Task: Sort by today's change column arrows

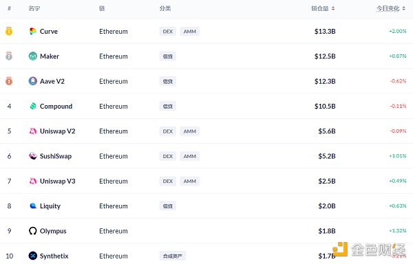Action: (404, 8)
